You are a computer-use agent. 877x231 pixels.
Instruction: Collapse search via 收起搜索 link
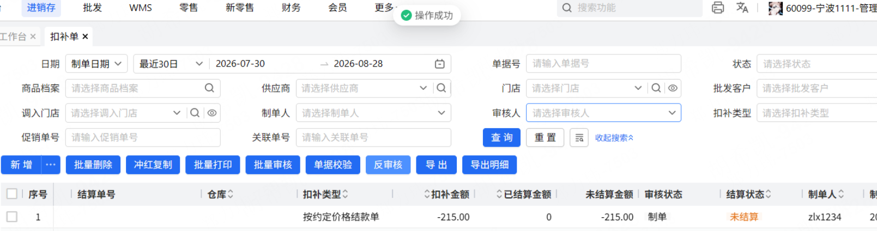point(614,138)
